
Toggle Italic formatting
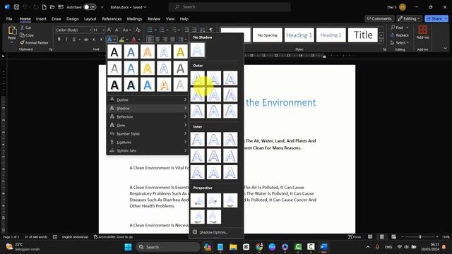66,40
